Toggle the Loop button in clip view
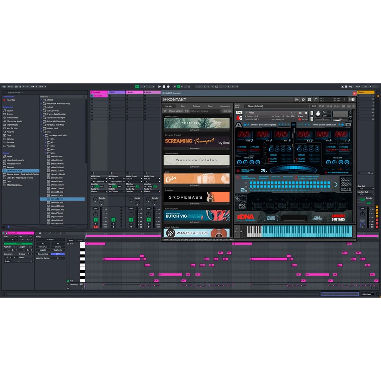The image size is (381, 381). click(18, 244)
